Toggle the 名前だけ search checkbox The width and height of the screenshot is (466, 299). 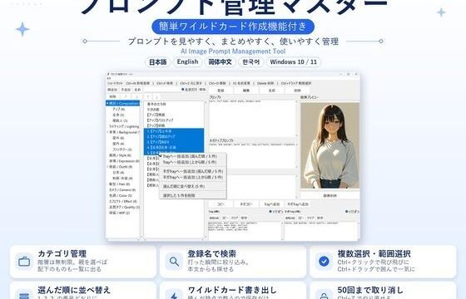pyautogui.click(x=183, y=90)
